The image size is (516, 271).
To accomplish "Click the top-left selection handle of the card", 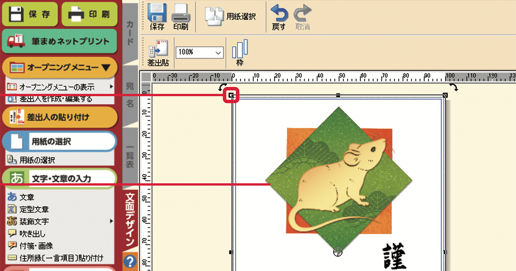I will (x=231, y=95).
